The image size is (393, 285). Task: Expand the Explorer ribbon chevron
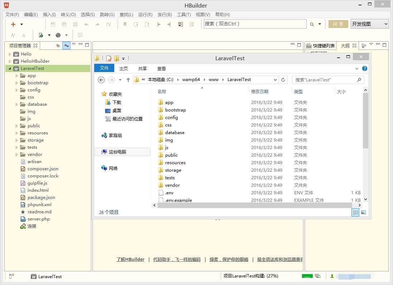click(357, 68)
